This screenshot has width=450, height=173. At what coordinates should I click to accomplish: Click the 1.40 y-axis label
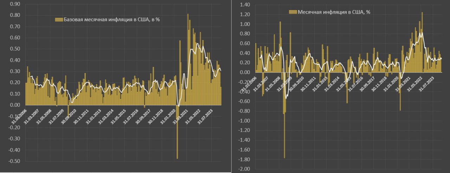pos(244,5)
